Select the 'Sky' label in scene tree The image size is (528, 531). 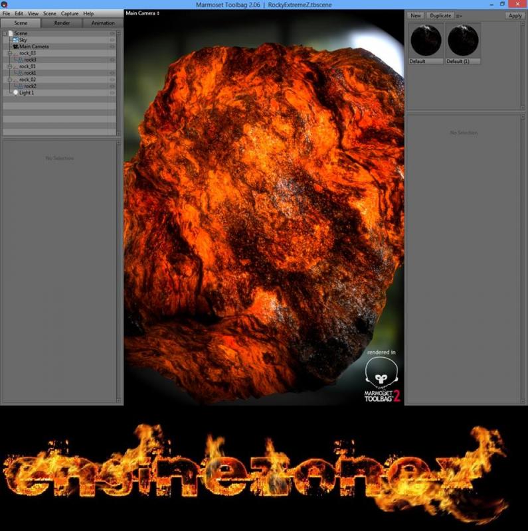23,40
